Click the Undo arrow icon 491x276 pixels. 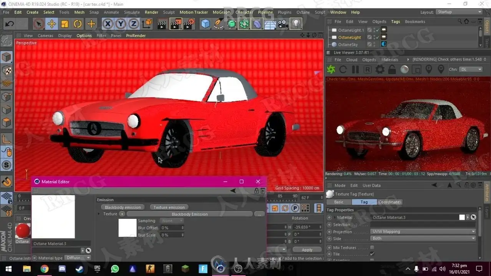(x=10, y=24)
